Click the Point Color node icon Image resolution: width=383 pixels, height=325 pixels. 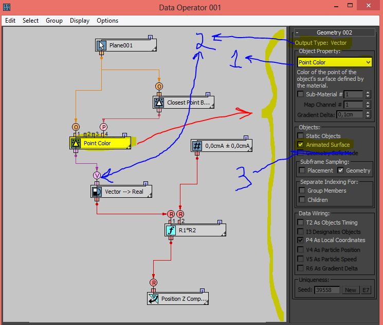coord(76,143)
